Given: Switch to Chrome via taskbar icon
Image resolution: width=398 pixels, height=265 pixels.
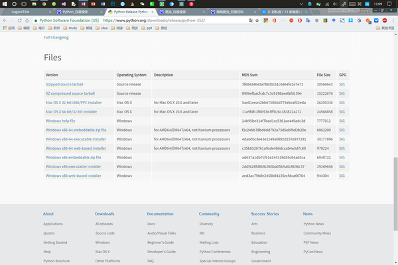Looking at the screenshot, I should [44, 4].
